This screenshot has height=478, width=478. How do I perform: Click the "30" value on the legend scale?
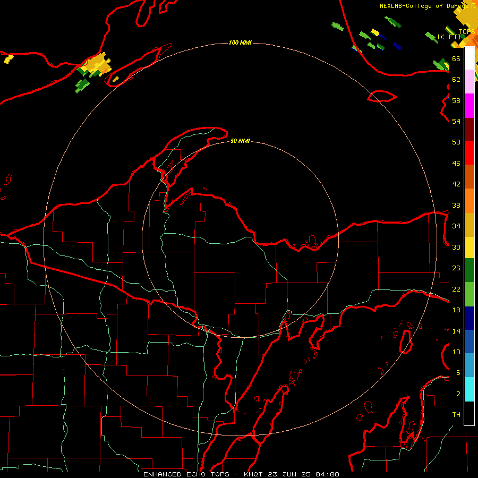click(x=456, y=247)
